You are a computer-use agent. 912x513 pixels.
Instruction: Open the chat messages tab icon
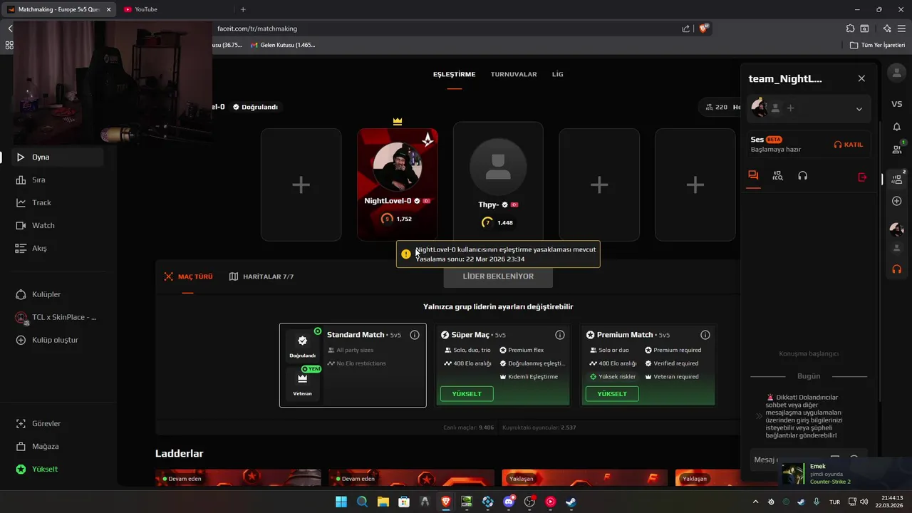pos(753,175)
